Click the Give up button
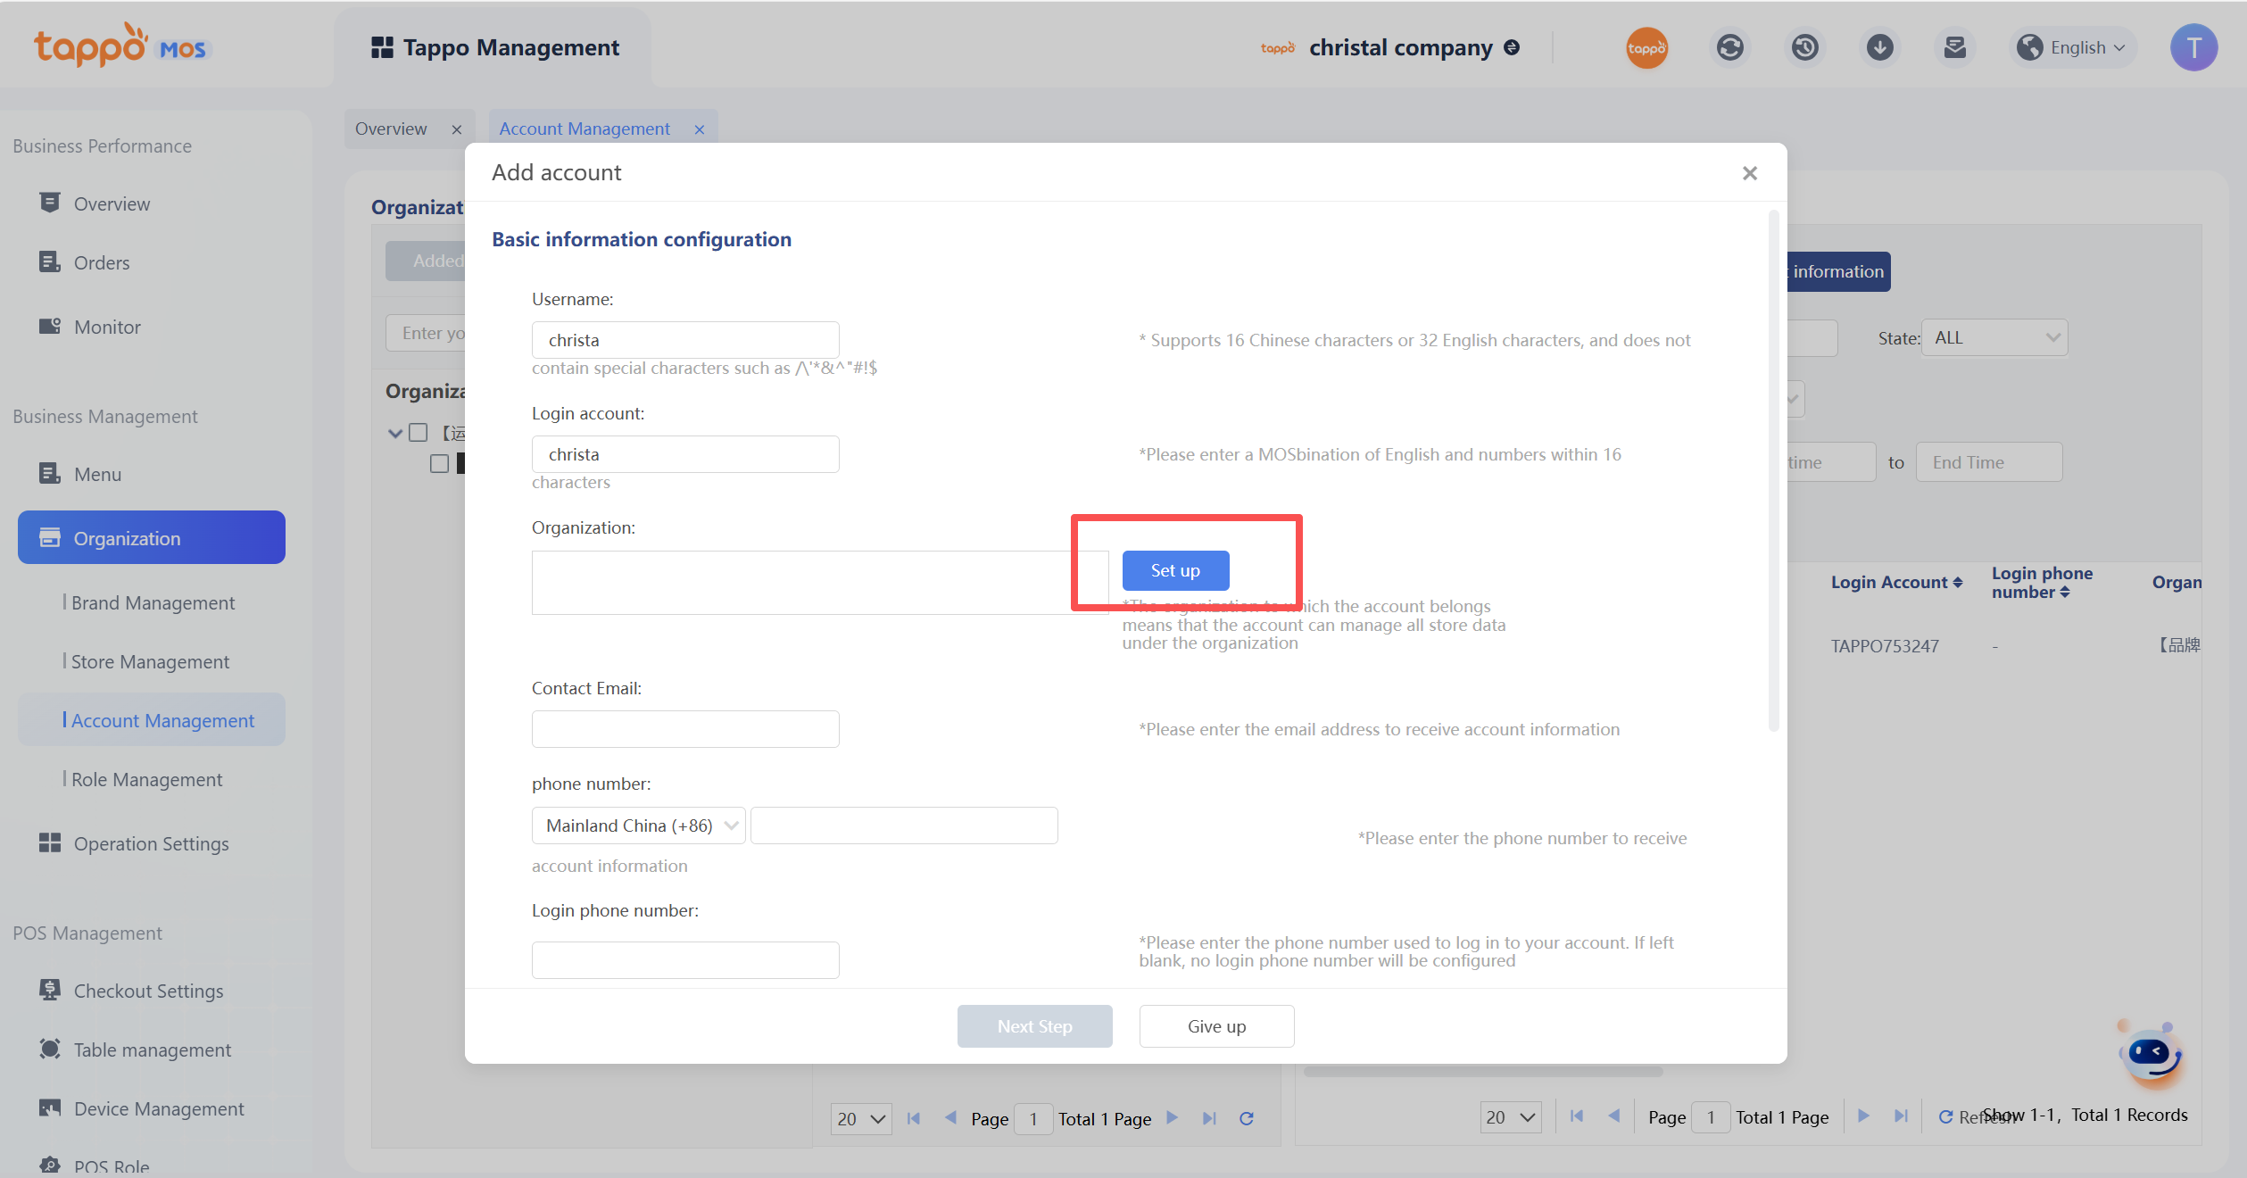The image size is (2247, 1178). [x=1216, y=1026]
